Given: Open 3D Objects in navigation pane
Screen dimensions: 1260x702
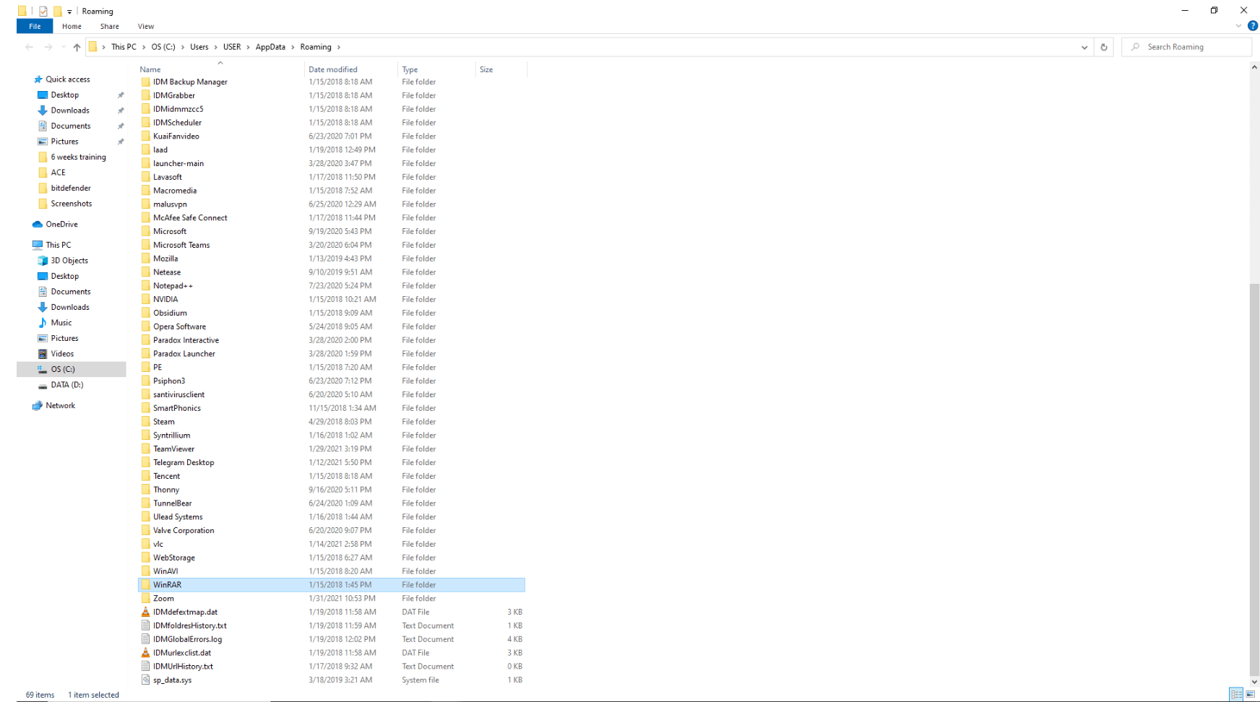Looking at the screenshot, I should pyautogui.click(x=69, y=261).
